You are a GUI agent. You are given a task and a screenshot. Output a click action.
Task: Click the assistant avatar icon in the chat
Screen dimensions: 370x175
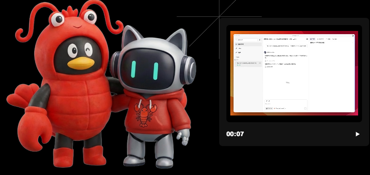point(265,52)
